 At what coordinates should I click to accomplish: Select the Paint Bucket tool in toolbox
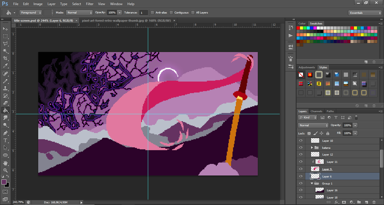point(5,110)
